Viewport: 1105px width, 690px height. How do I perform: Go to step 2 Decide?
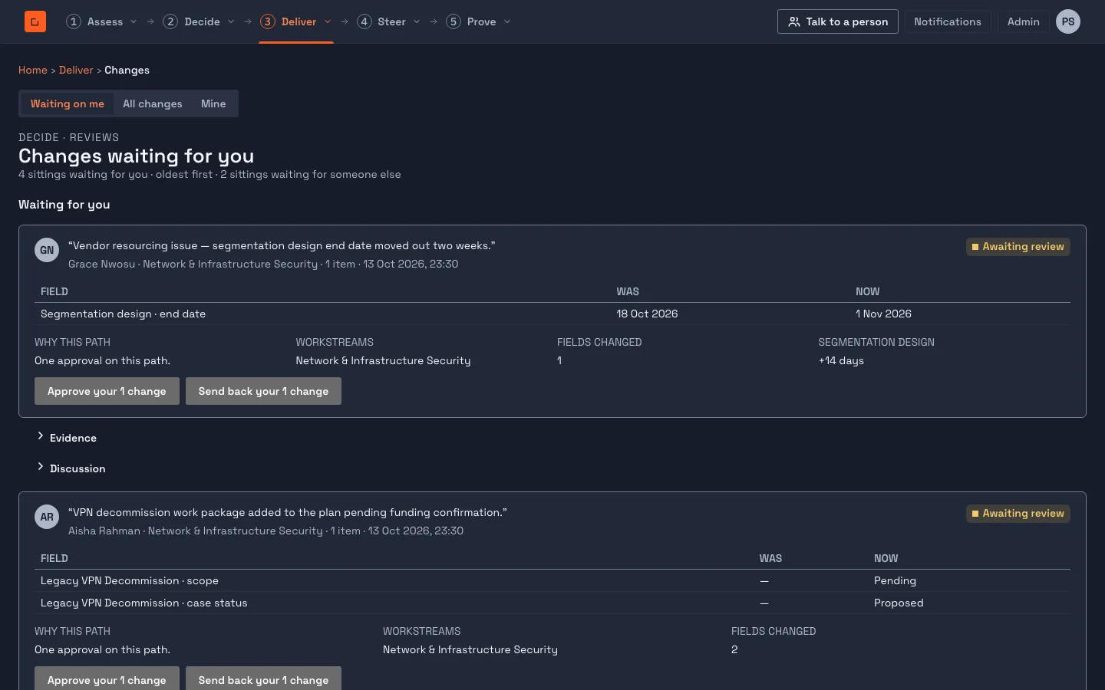pyautogui.click(x=192, y=21)
